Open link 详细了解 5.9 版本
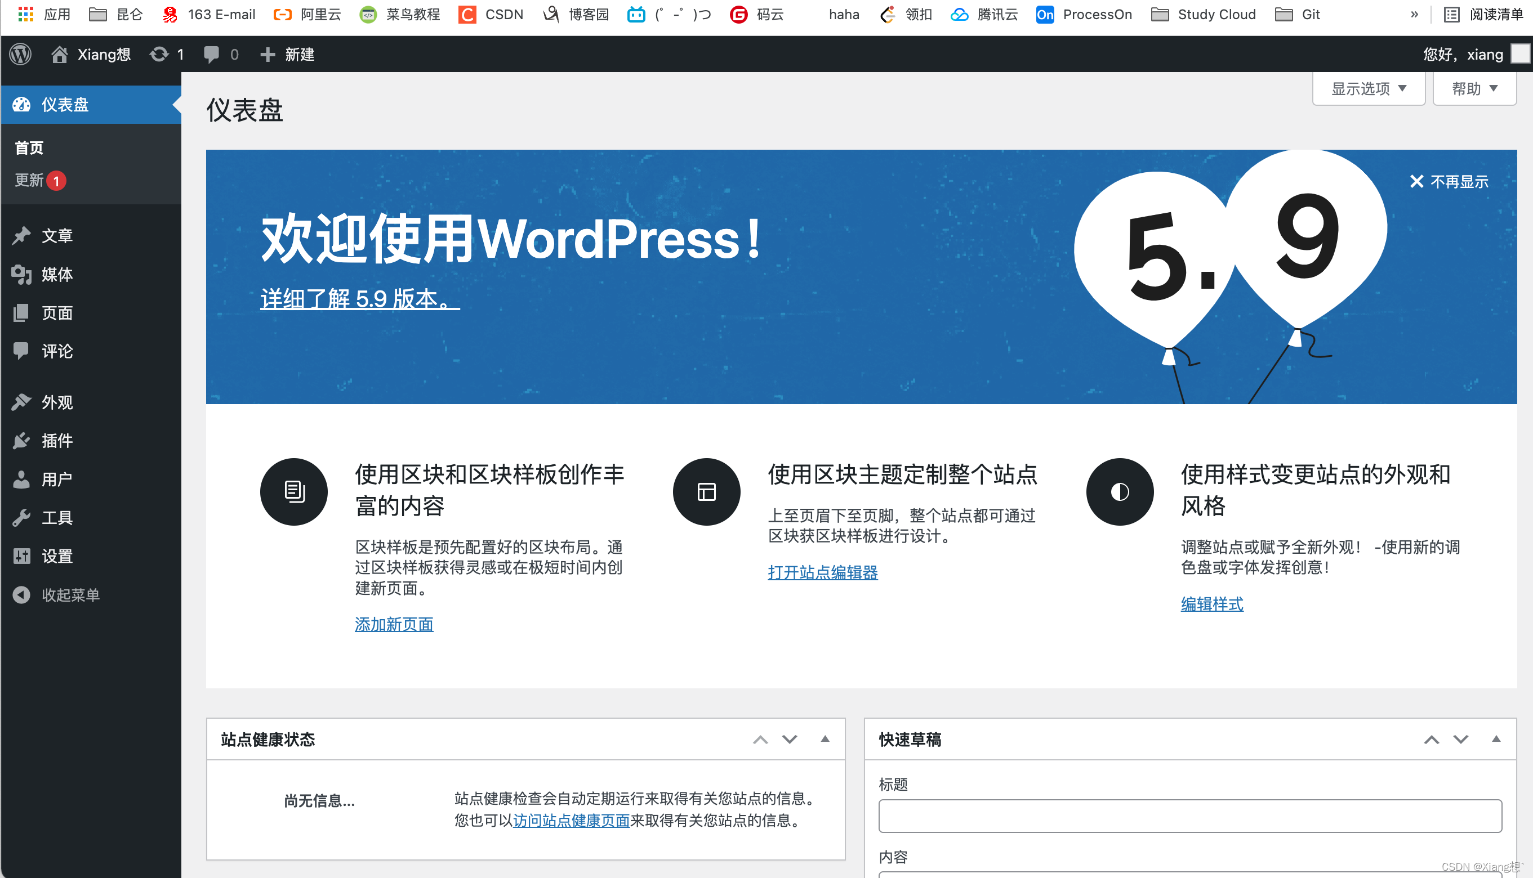Viewport: 1533px width, 878px height. [x=359, y=298]
